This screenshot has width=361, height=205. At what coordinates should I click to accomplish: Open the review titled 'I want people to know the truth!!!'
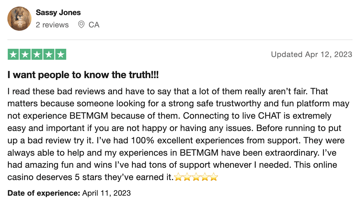(x=83, y=75)
